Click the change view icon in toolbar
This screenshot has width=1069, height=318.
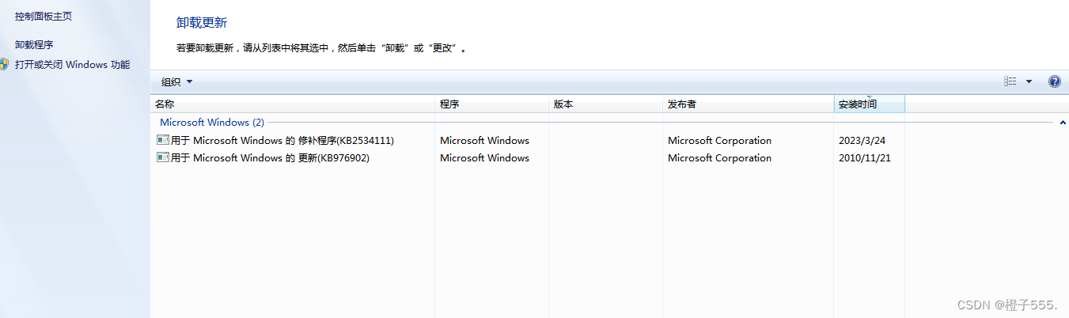click(x=1010, y=81)
